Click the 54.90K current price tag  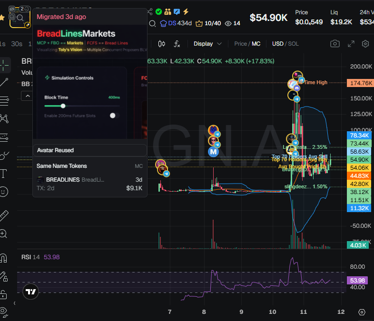point(359,160)
